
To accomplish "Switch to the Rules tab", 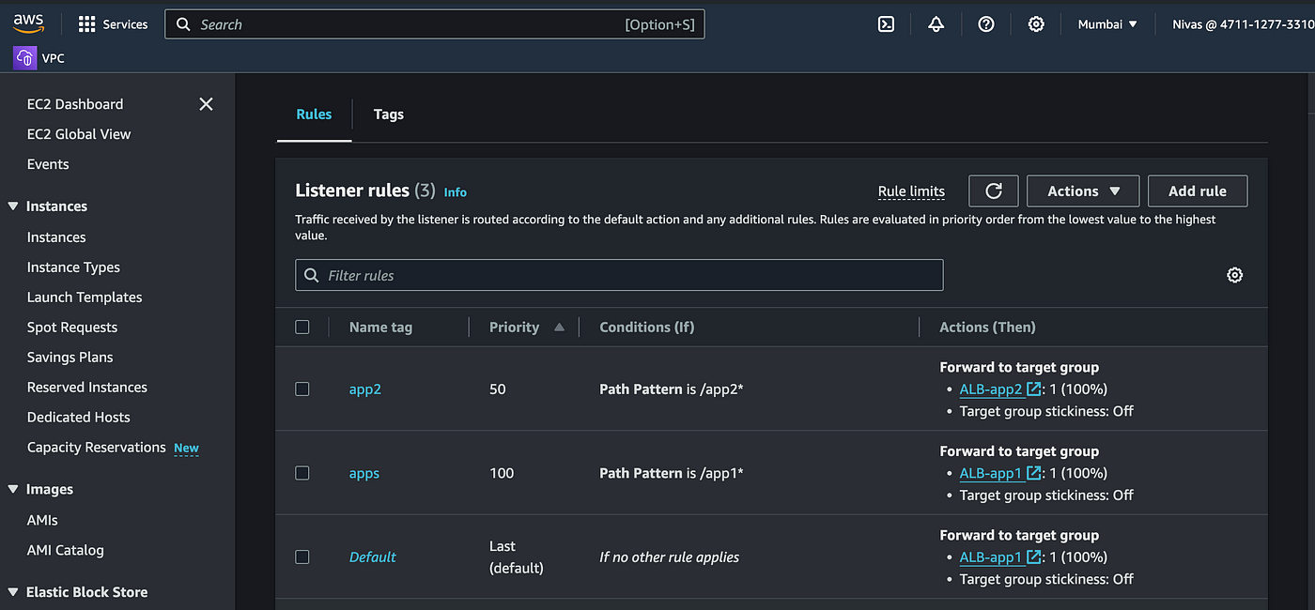I will click(x=314, y=114).
